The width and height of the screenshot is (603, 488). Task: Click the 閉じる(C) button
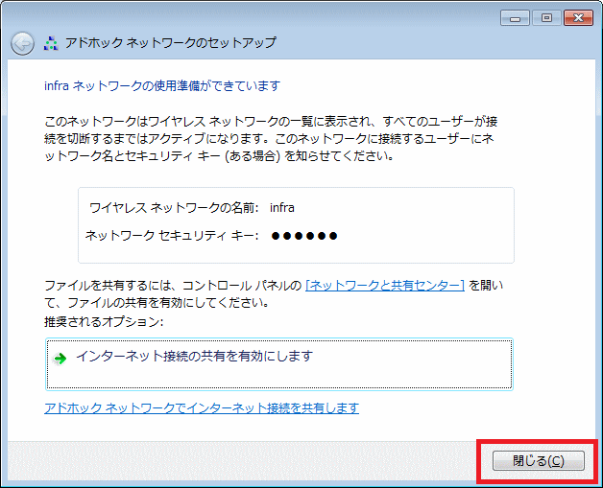pos(539,460)
